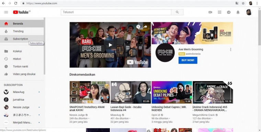Go forward with browser forward arrow
This screenshot has height=132, width=261.
tap(10, 3)
